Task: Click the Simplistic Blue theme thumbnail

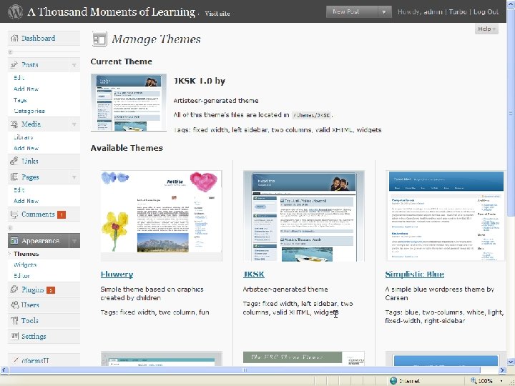Action: coord(446,216)
